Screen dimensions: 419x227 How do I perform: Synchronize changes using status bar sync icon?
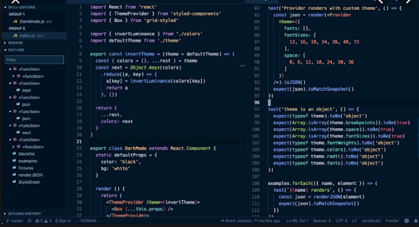click(30, 221)
